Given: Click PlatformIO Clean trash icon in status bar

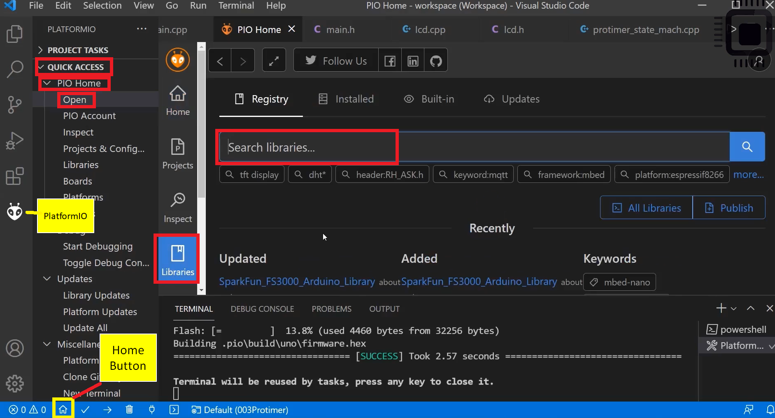Looking at the screenshot, I should click(x=129, y=410).
